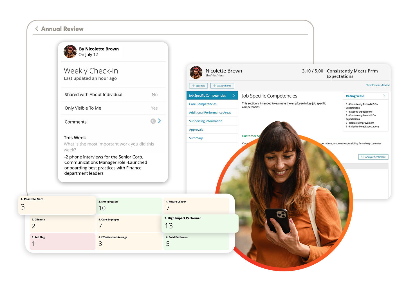Select Core Competencies tab
415x286 pixels.
point(212,104)
